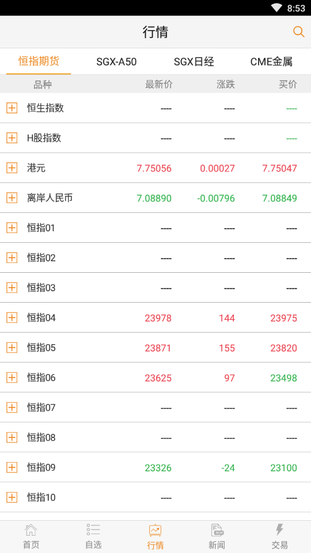Toggle plus box for 港元

12,168
